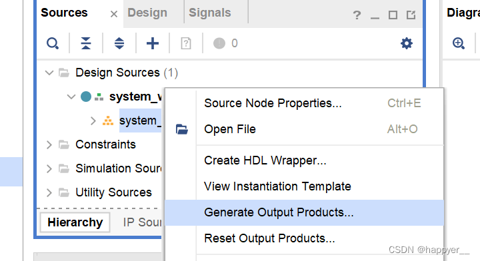Click the block design icon next to system_

point(108,121)
